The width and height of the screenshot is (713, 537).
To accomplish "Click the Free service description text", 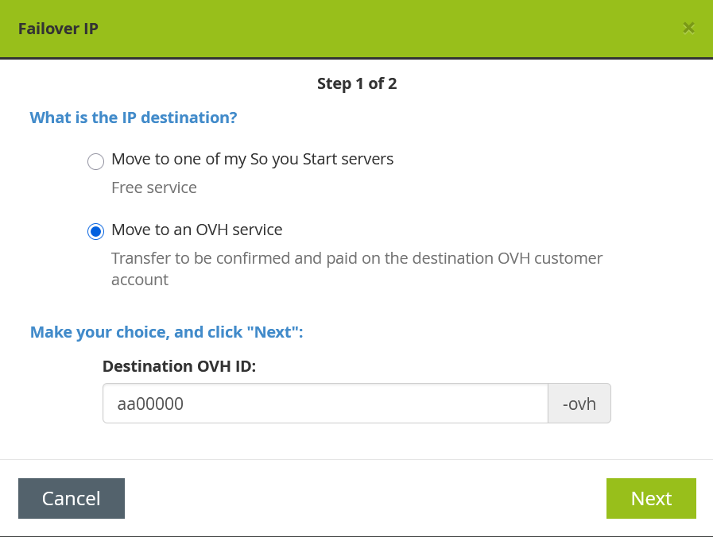I will (154, 187).
